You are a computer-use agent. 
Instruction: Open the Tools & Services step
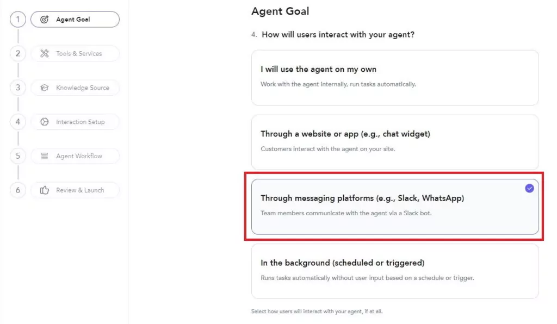coord(75,53)
